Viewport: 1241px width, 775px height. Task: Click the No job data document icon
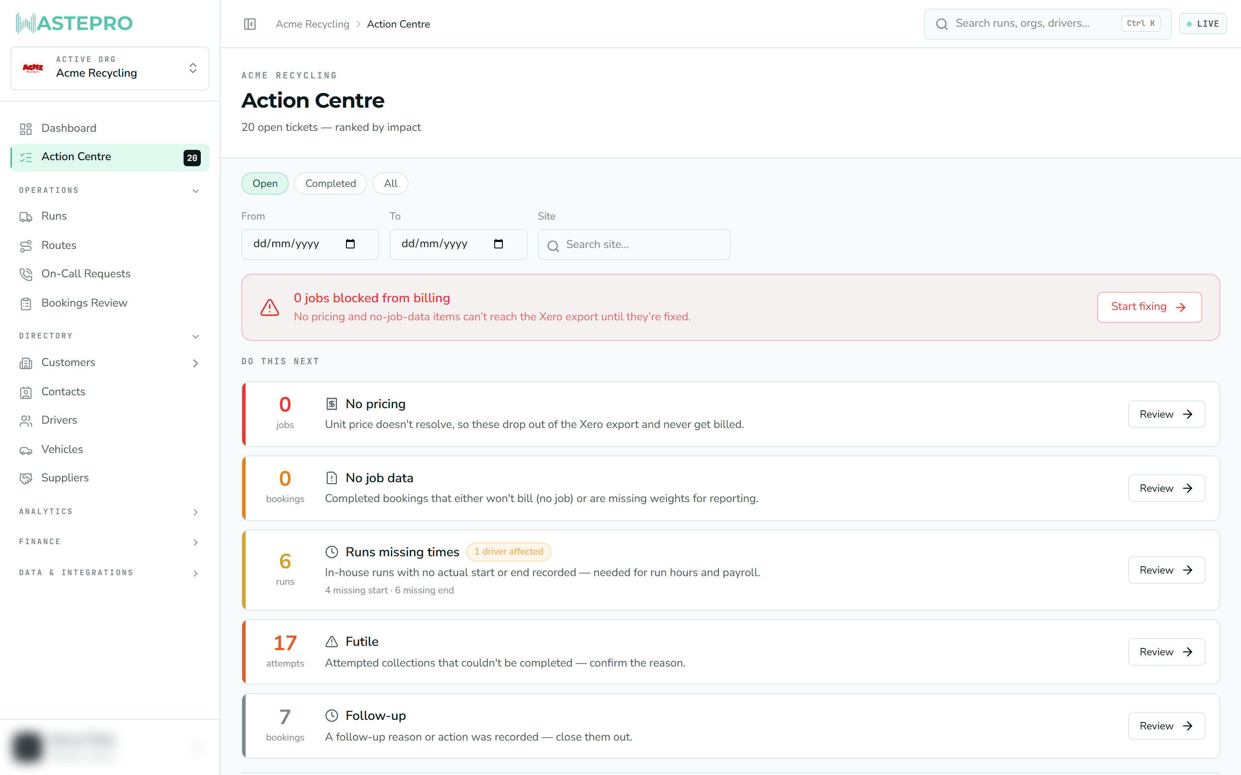click(332, 478)
